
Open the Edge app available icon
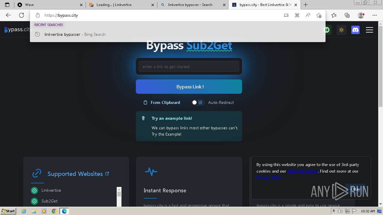click(286, 15)
